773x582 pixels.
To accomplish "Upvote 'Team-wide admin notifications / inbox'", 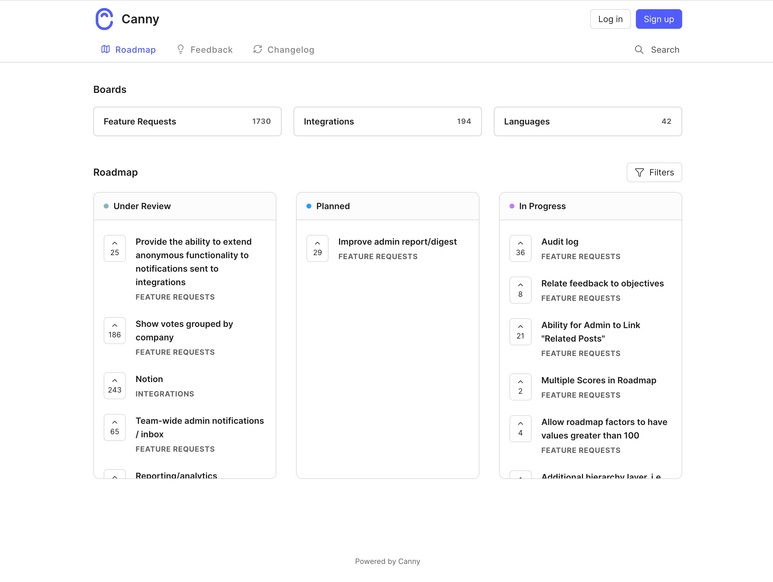I will 115,427.
